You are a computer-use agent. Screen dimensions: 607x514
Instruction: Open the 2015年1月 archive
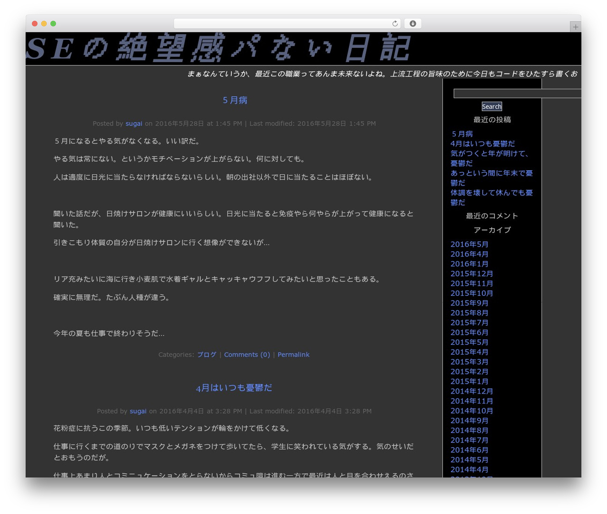click(x=469, y=382)
